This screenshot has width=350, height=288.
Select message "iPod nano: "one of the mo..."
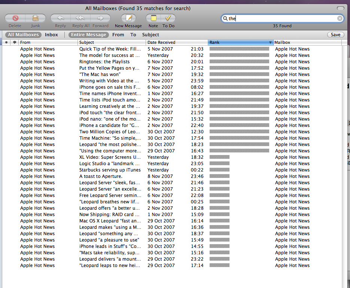pos(172,119)
